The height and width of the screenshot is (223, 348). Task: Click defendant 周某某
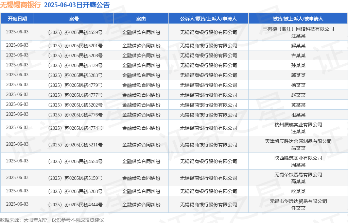[298, 165]
